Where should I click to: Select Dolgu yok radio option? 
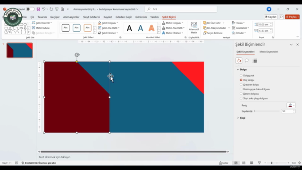tap(241, 76)
